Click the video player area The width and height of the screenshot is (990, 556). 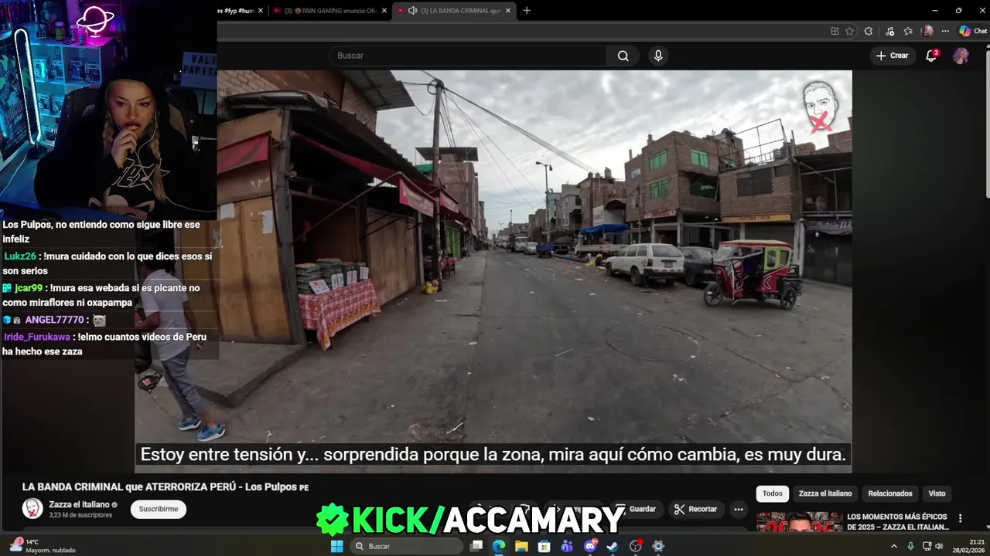[493, 271]
